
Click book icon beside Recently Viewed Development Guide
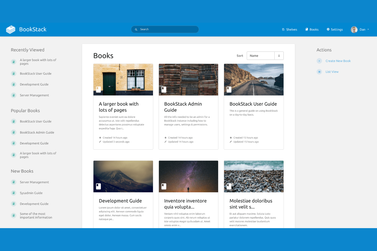pos(14,84)
